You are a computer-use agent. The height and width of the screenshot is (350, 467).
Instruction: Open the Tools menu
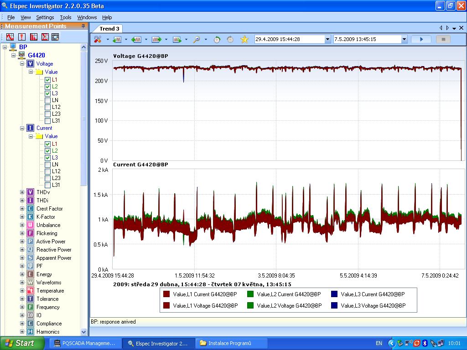coord(66,17)
